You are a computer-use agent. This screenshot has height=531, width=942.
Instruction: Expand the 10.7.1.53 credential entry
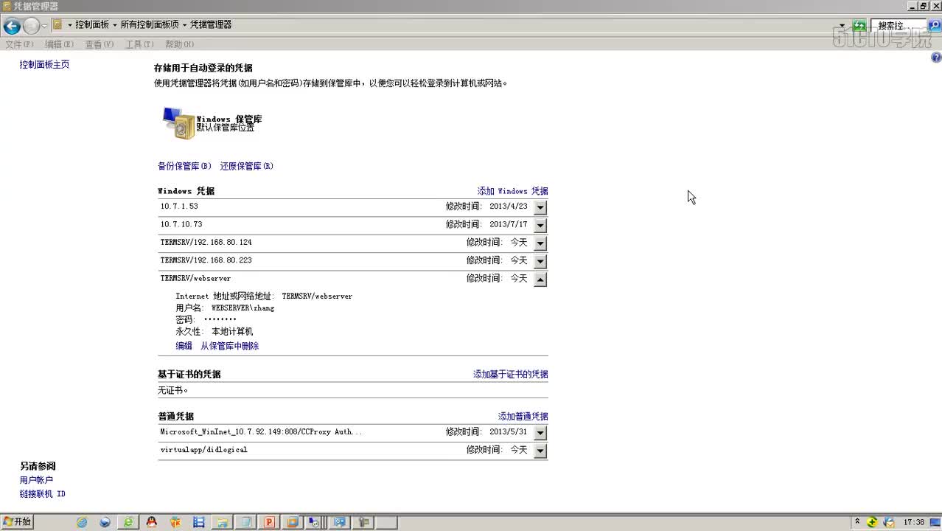(540, 207)
